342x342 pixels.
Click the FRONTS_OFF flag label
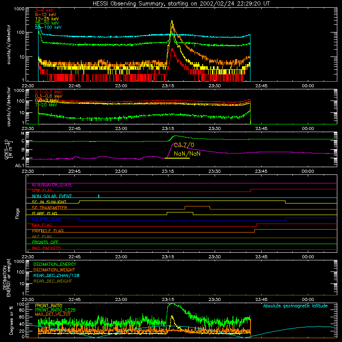(x=45, y=242)
